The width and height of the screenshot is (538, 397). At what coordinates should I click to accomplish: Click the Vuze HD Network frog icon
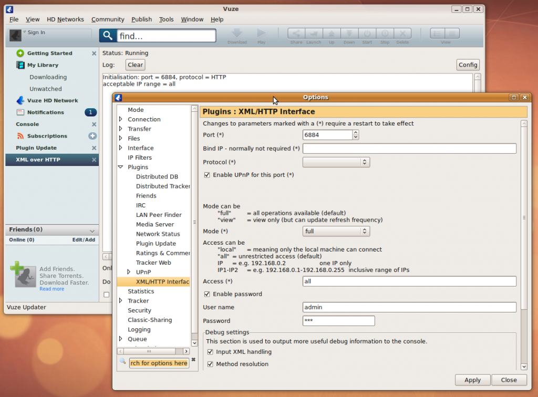point(20,100)
